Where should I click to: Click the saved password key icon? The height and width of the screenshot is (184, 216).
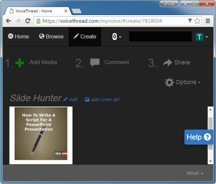tap(190, 21)
